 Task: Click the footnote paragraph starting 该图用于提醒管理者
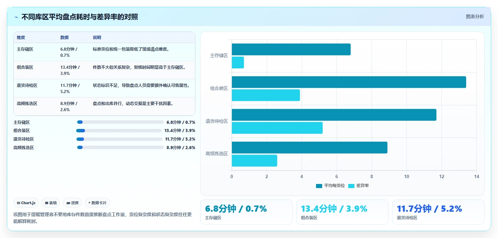[102, 218]
